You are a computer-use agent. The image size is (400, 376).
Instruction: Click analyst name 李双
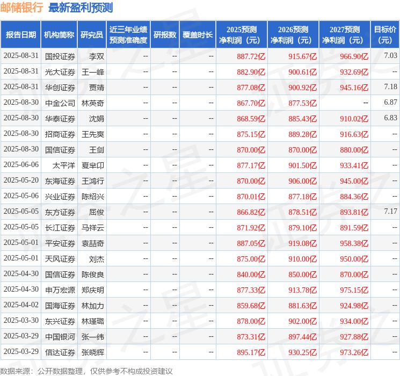click(x=97, y=56)
